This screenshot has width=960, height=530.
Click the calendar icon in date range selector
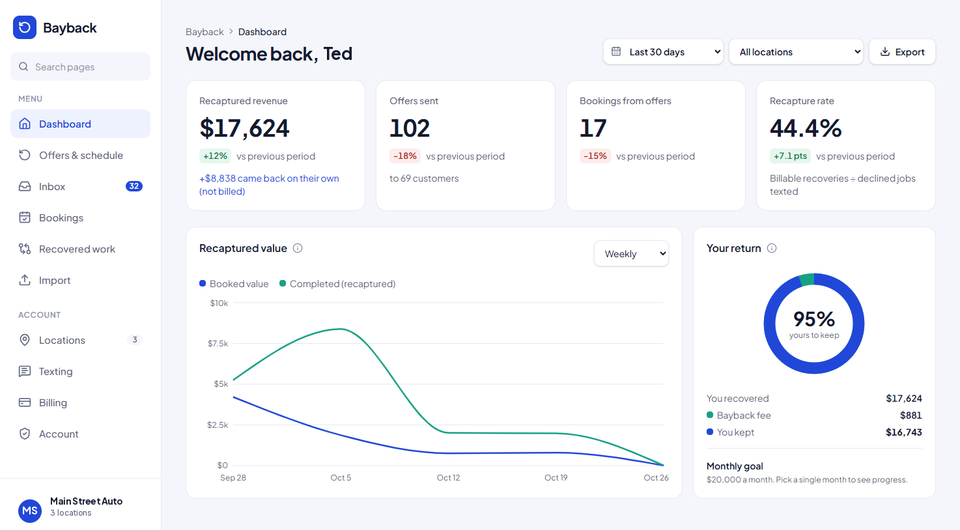(616, 51)
